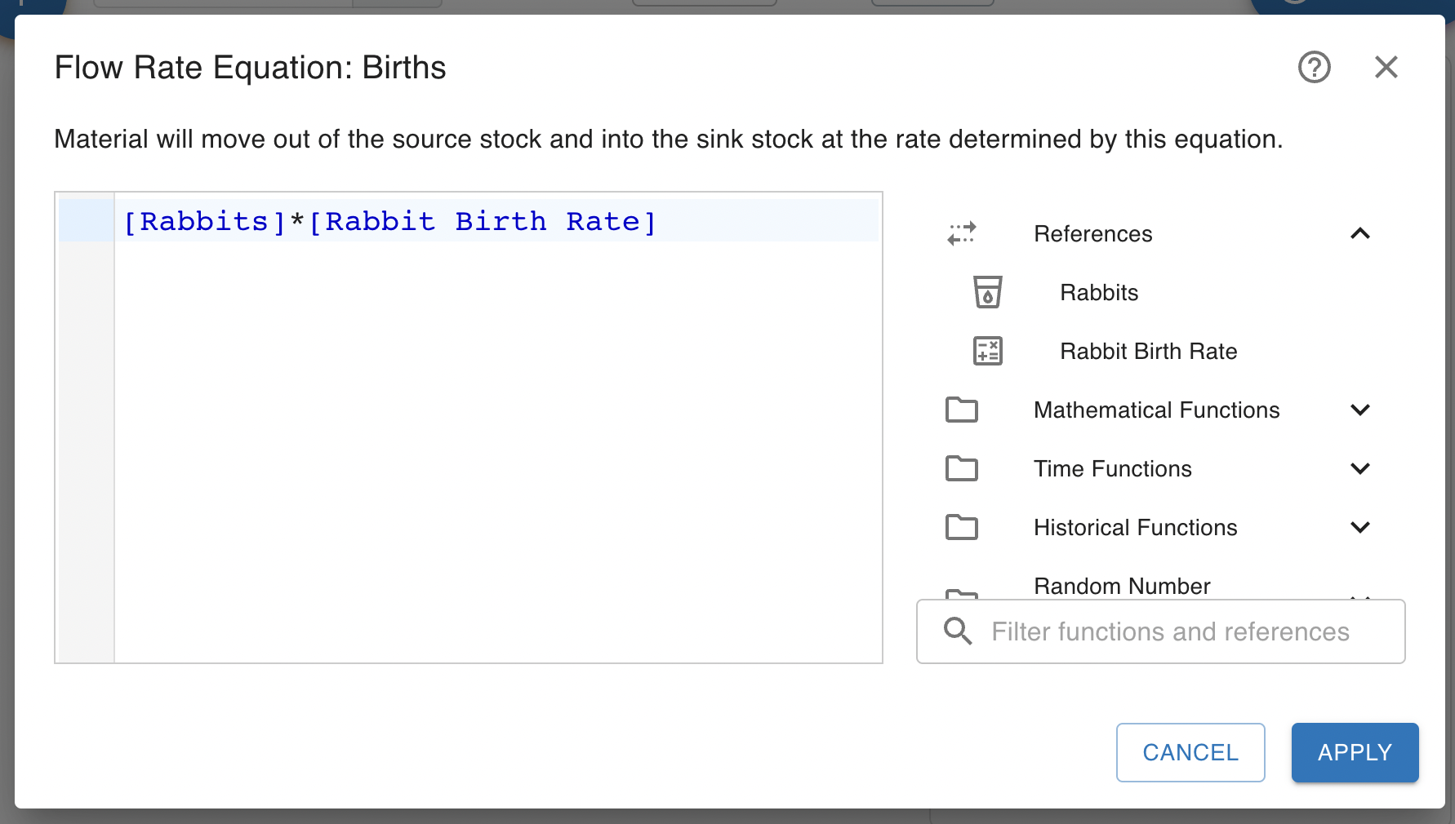Image resolution: width=1455 pixels, height=824 pixels.
Task: Apply the flow rate equation
Action: 1354,752
